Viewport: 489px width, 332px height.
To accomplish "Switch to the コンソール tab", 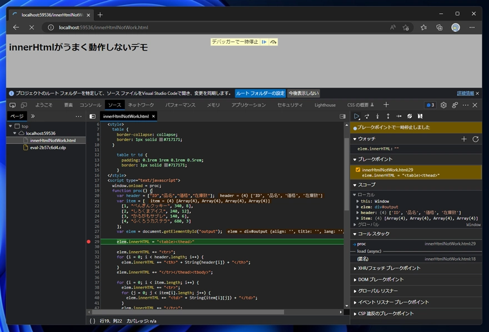I will click(91, 105).
